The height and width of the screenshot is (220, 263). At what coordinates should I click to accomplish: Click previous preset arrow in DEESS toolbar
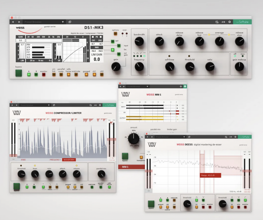(148, 137)
